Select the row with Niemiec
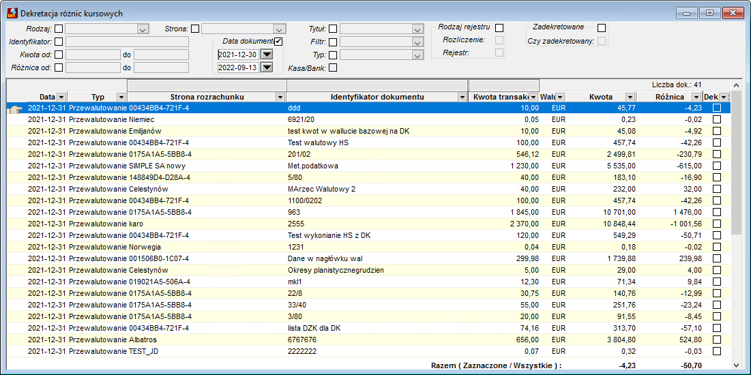The width and height of the screenshot is (751, 375). point(369,120)
